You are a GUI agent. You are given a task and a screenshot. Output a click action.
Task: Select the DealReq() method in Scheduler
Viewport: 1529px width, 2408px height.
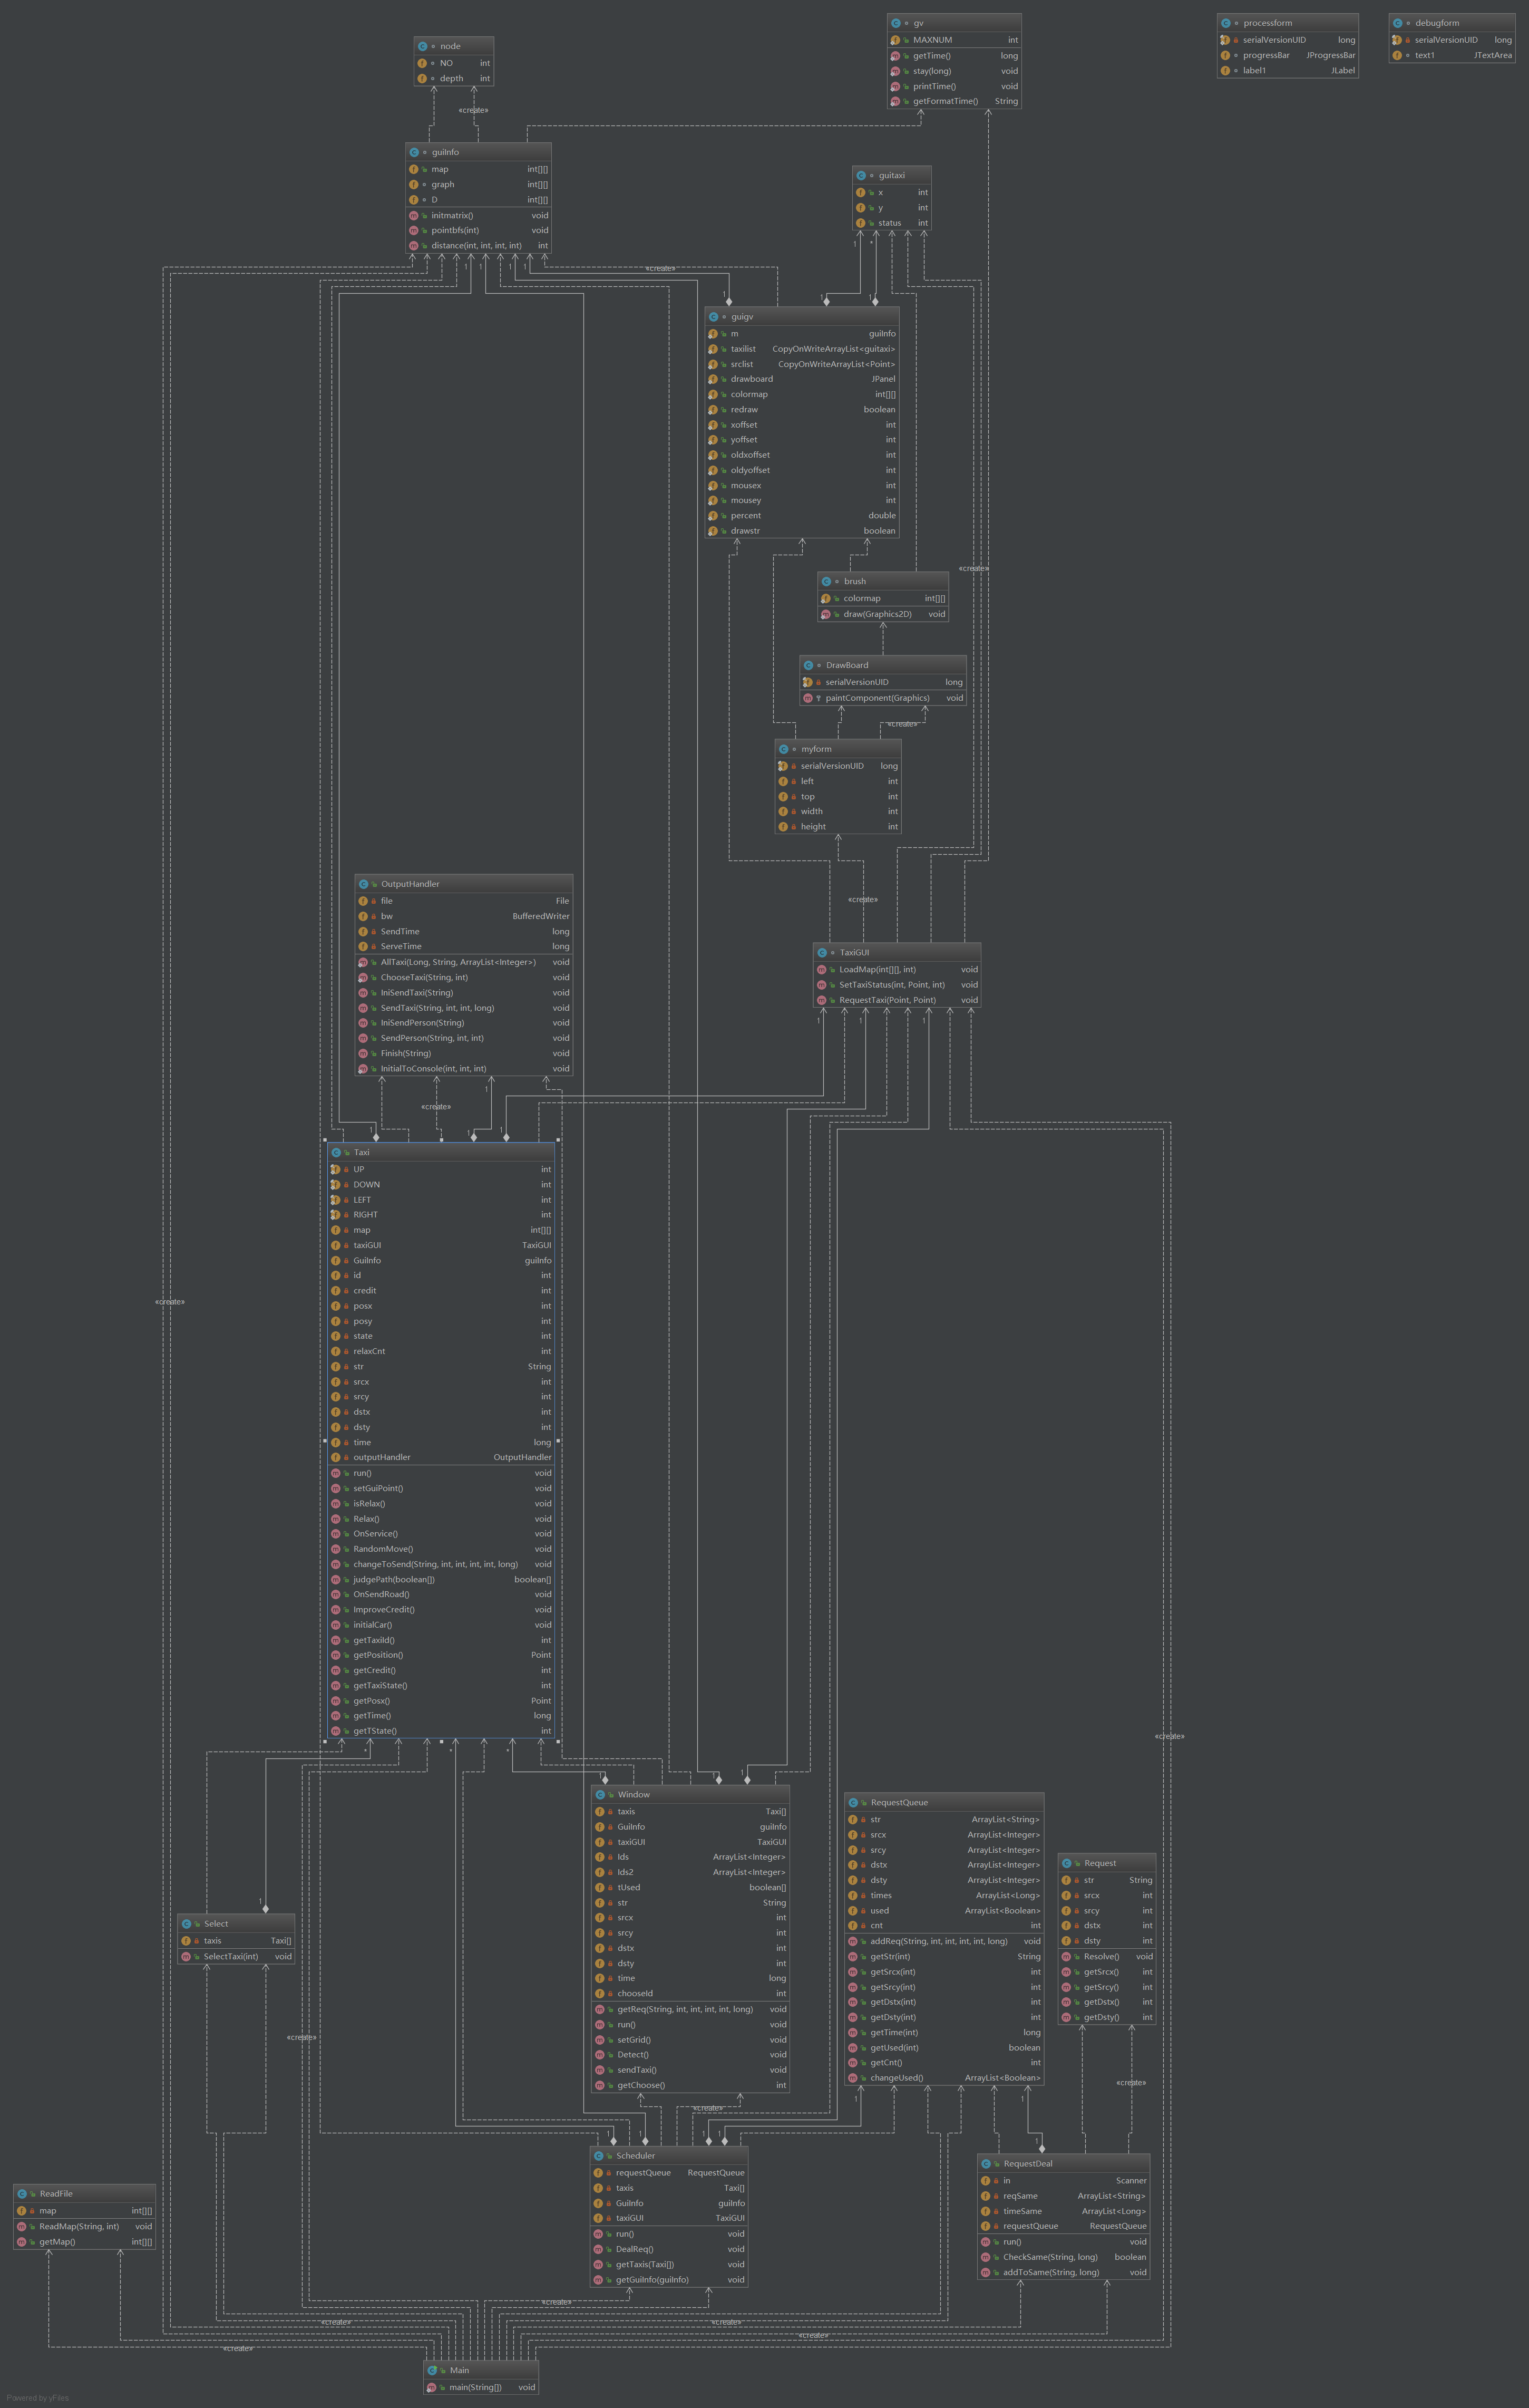(669, 2249)
